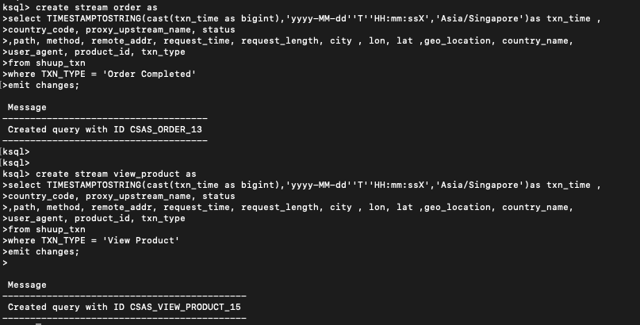Click 'request_length' in the view_product stream query
640x325 pixels.
[x=280, y=207]
